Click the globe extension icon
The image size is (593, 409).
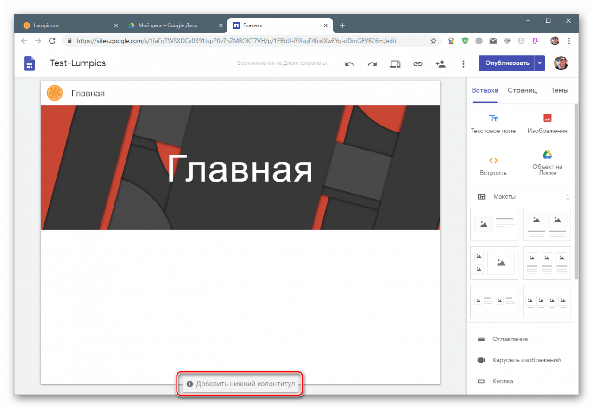[479, 41]
